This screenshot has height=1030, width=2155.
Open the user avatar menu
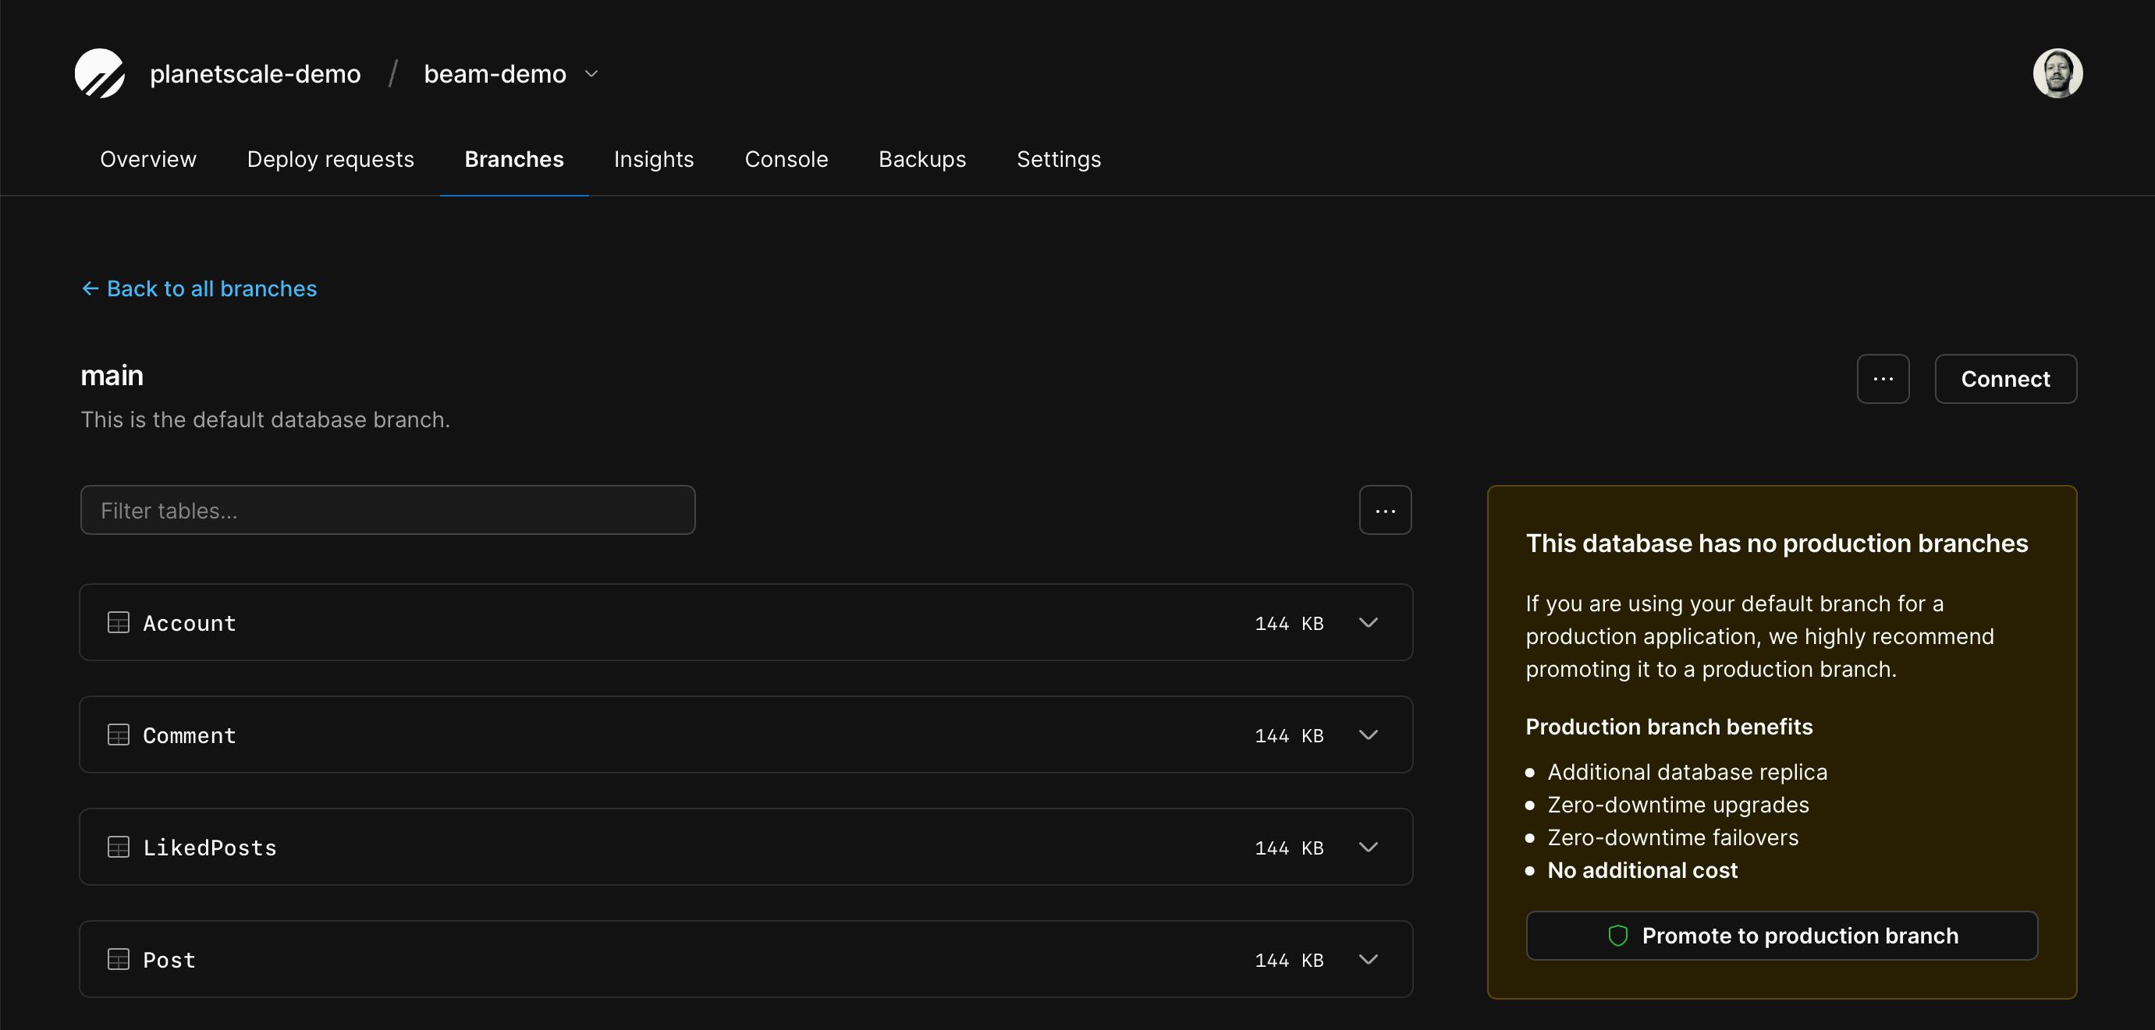pyautogui.click(x=2057, y=73)
